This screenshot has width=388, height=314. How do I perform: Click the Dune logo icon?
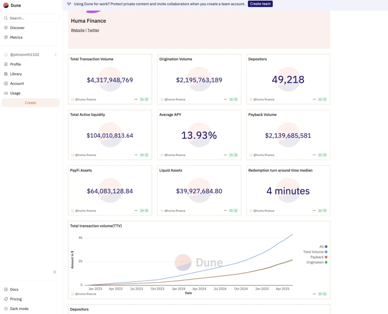pos(6,5)
